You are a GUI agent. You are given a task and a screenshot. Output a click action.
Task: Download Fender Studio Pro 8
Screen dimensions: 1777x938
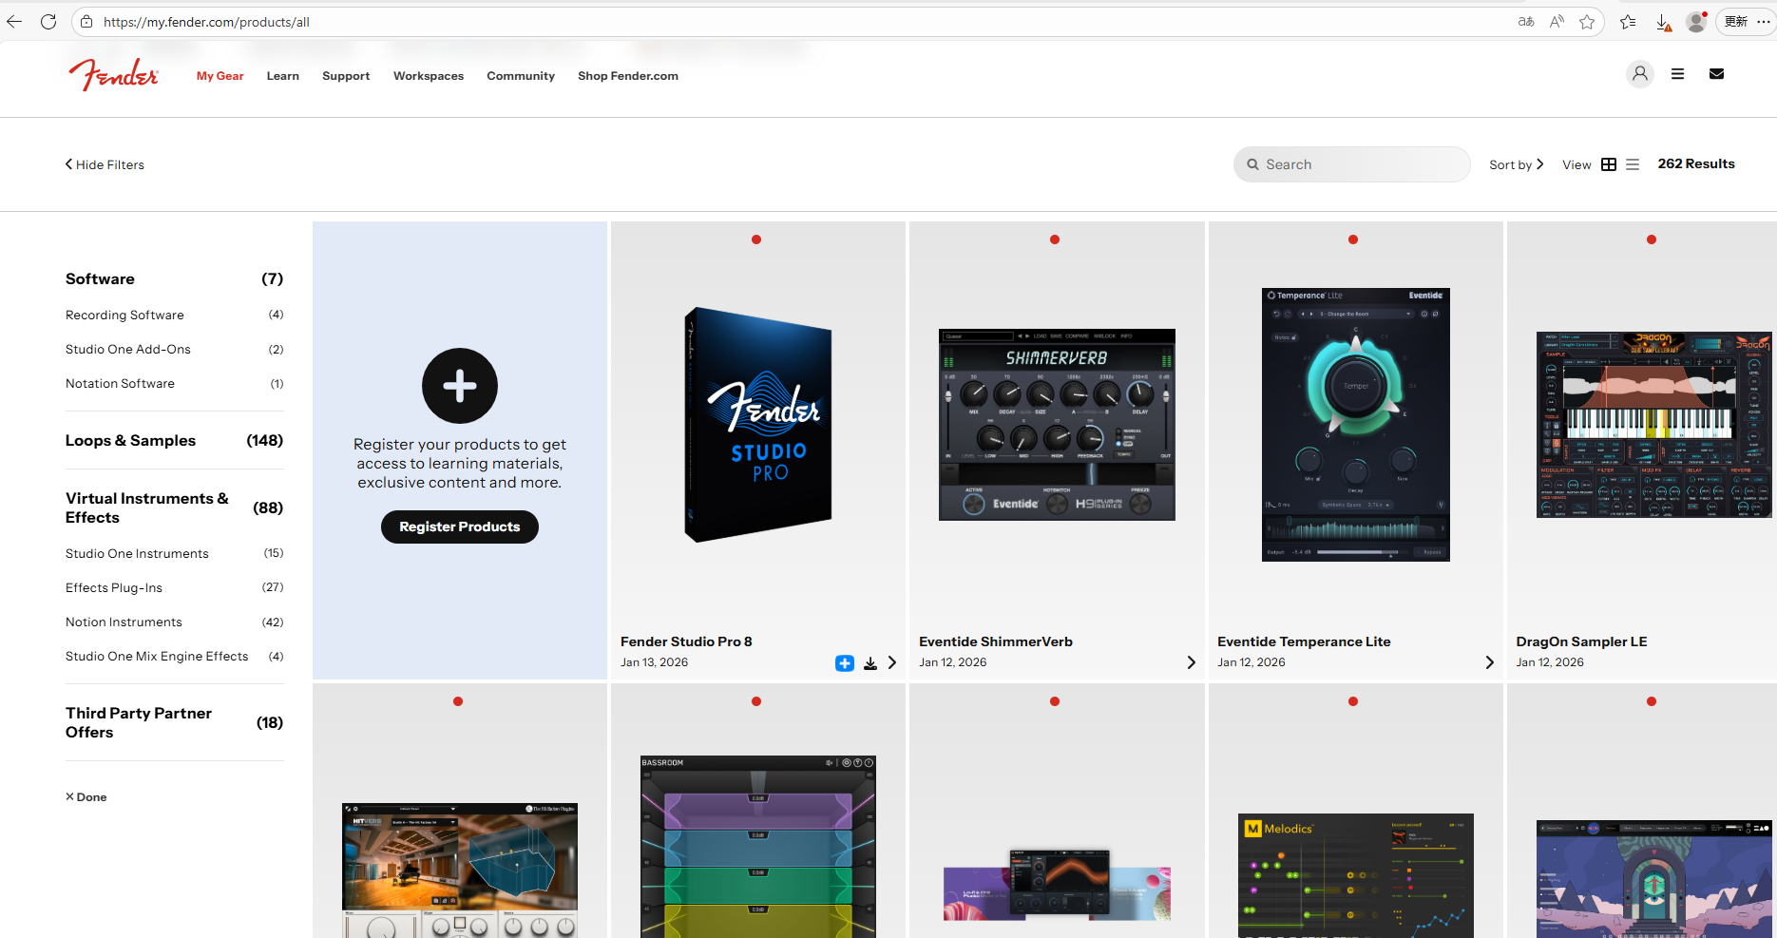(869, 663)
